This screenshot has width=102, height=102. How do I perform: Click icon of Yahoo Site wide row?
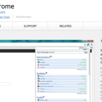pyautogui.click(x=38, y=89)
